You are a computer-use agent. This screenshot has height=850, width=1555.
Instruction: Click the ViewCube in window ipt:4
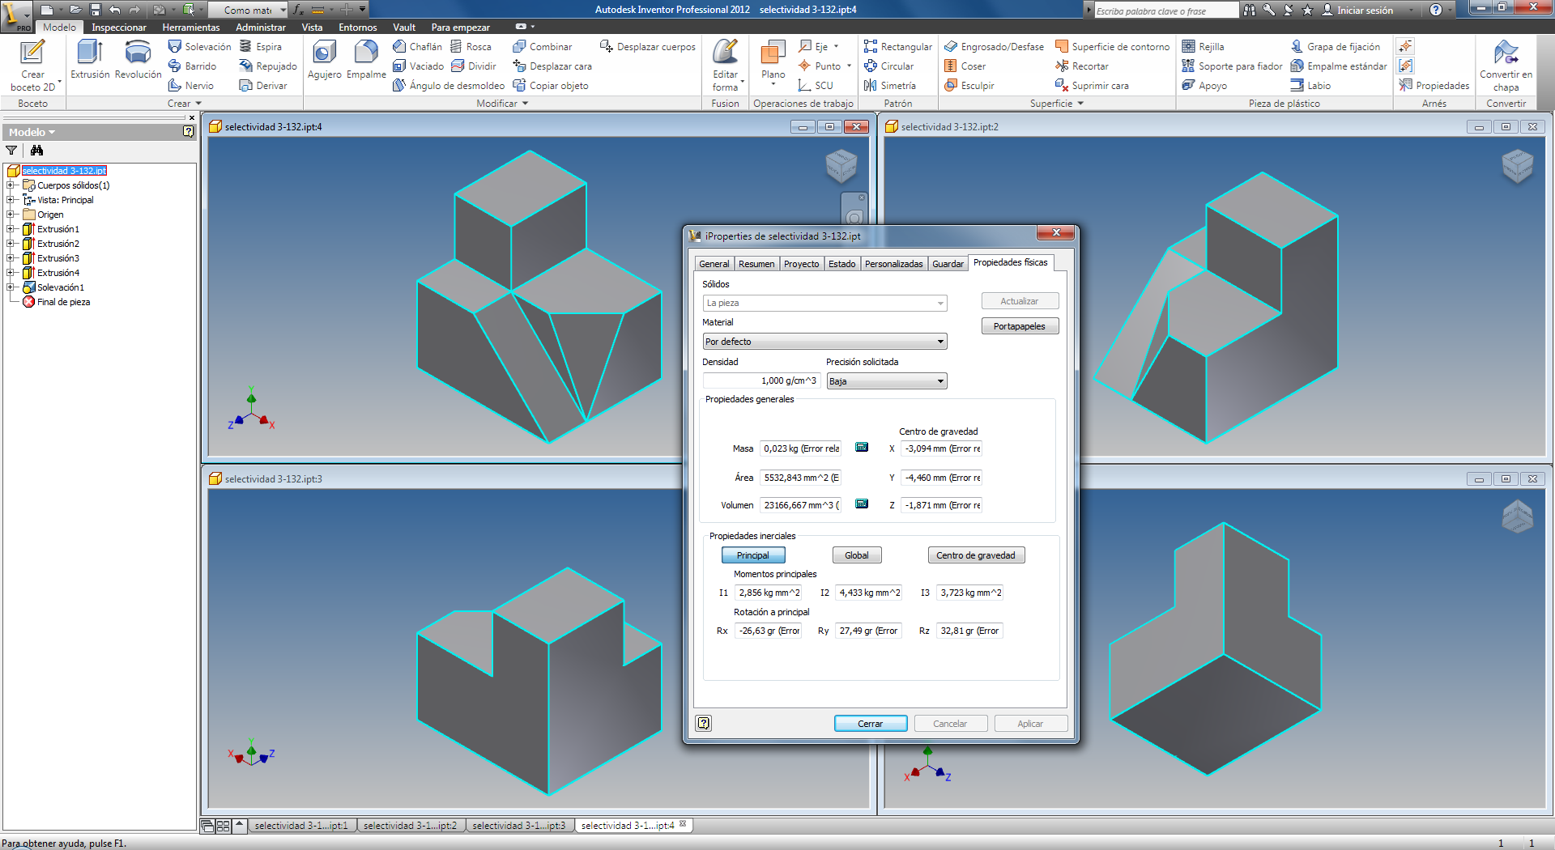(x=841, y=167)
